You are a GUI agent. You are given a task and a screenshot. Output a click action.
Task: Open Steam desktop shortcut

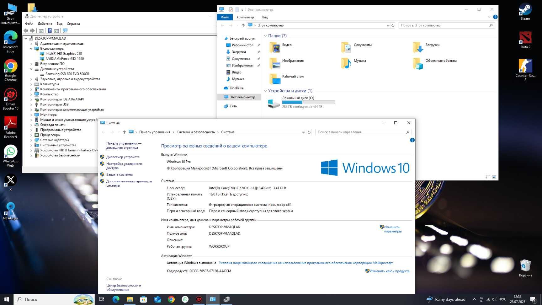pyautogui.click(x=525, y=12)
